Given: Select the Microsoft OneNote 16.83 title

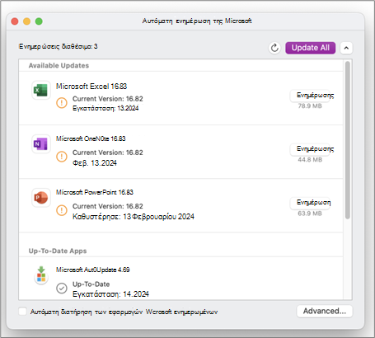Looking at the screenshot, I should 91,138.
